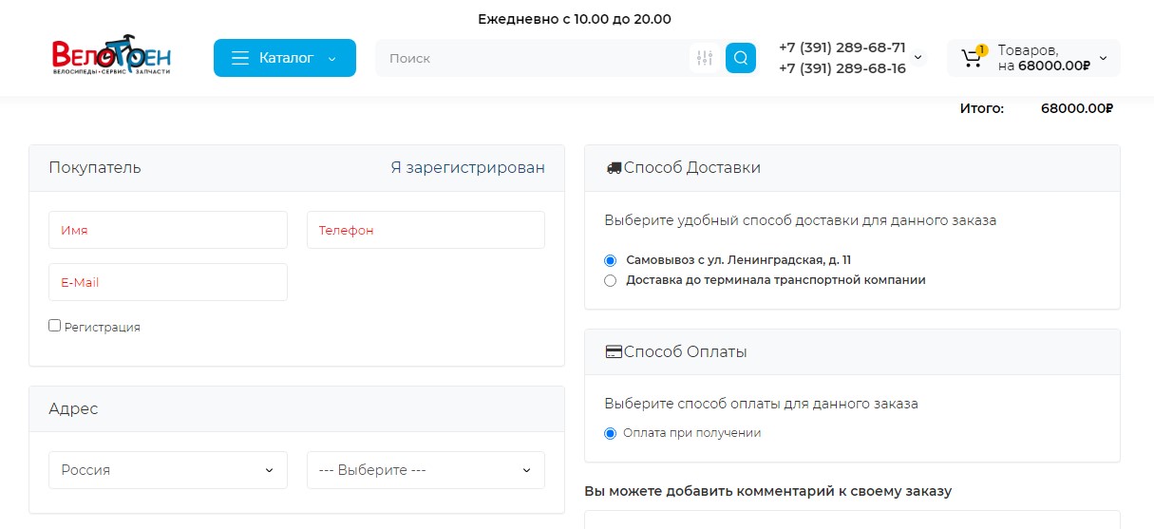The width and height of the screenshot is (1154, 529).
Task: Expand the phone numbers dropdown arrow
Action: tap(918, 58)
